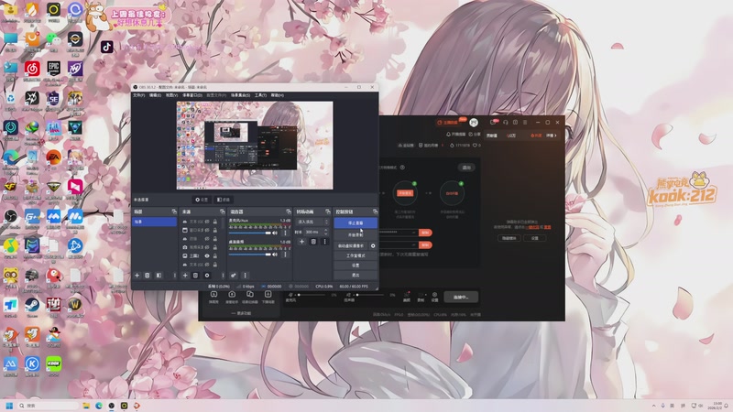Expand 更多功能 in live companion

point(241,313)
